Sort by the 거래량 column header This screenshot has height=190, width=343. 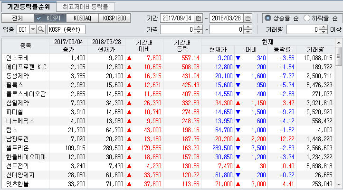[315, 50]
